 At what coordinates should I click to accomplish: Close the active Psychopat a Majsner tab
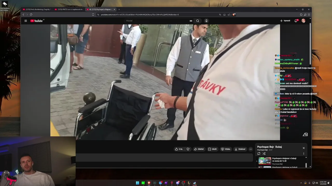114,9
